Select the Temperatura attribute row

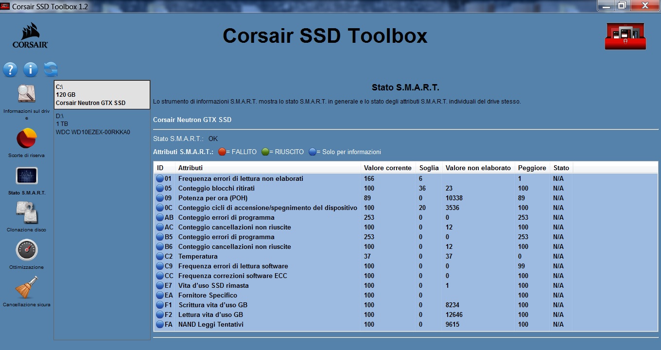(406, 256)
